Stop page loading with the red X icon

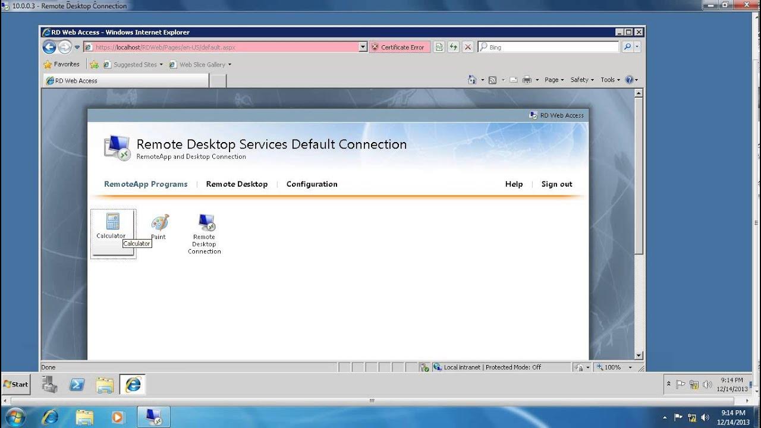coord(468,47)
